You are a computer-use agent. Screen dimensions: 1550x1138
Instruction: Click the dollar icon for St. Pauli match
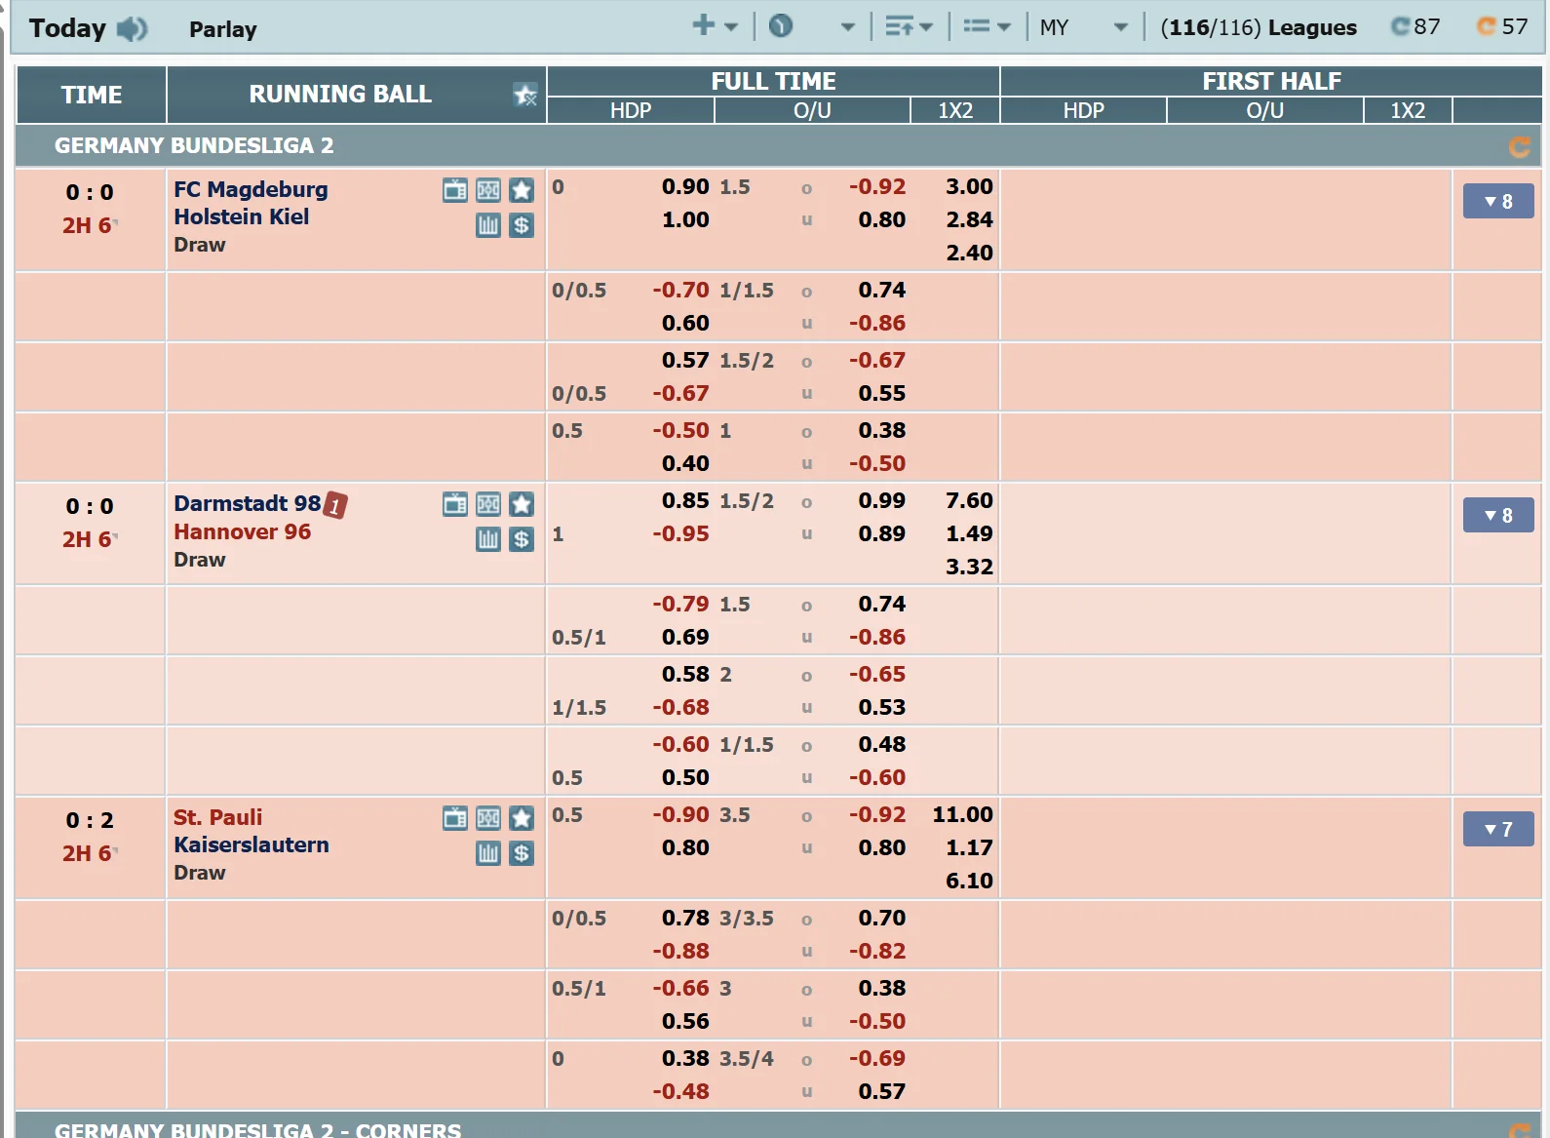(522, 853)
